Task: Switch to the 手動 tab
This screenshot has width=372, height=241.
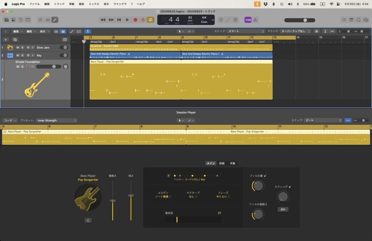Action: (232, 163)
